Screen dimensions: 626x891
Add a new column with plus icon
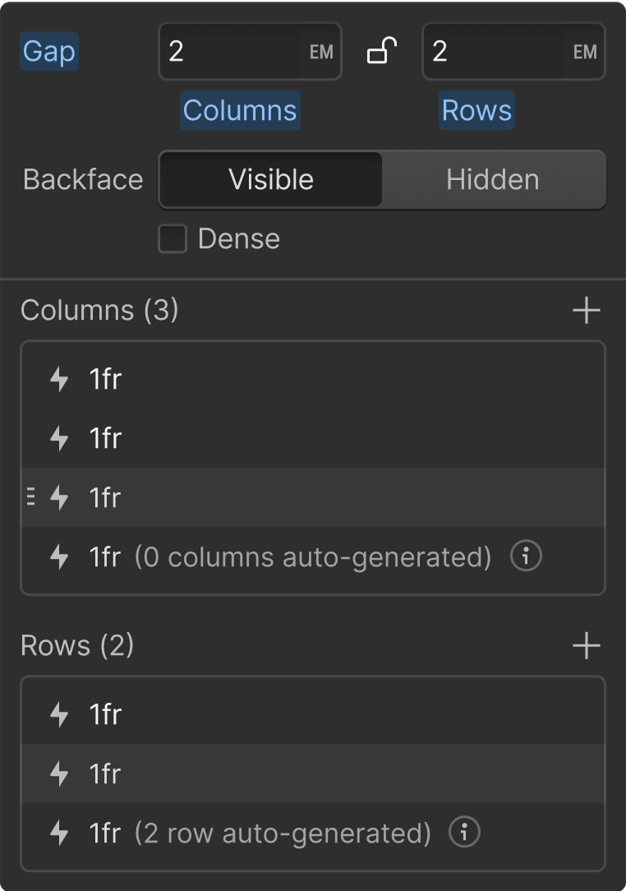coord(587,310)
